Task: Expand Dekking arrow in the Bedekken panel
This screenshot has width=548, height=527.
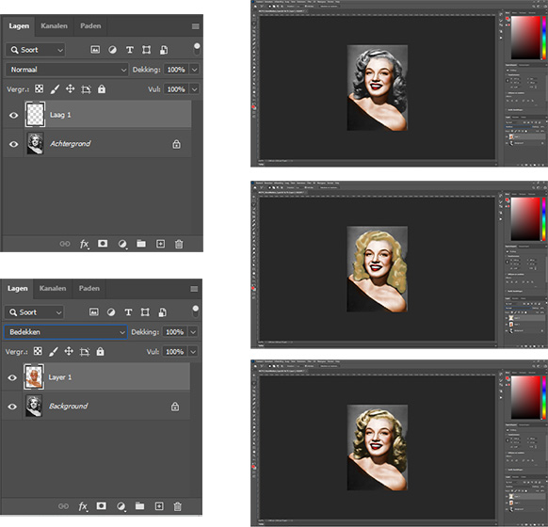Action: point(193,332)
